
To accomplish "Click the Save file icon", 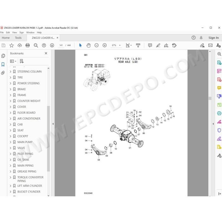I will tap(3, 45).
